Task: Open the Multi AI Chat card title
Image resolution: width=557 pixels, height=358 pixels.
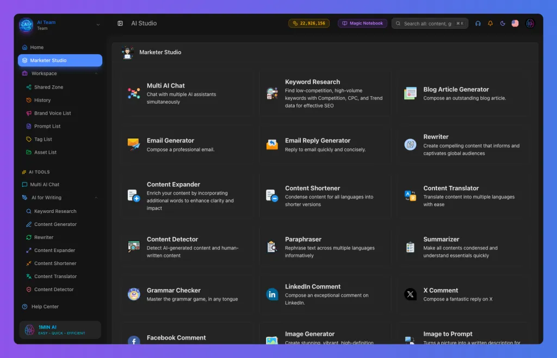Action: [x=165, y=85]
